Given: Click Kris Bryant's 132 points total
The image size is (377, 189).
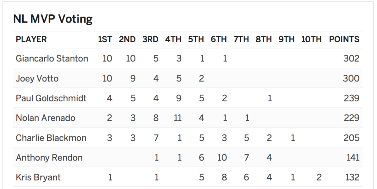Looking at the screenshot, I should pyautogui.click(x=352, y=177).
